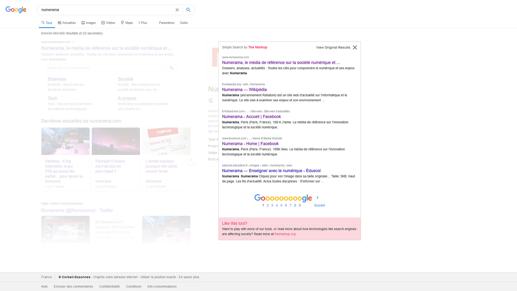Switch to the Actualités tab
This screenshot has width=517, height=291.
[67, 23]
